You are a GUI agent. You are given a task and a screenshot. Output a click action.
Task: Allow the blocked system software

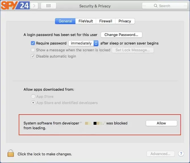161,123
